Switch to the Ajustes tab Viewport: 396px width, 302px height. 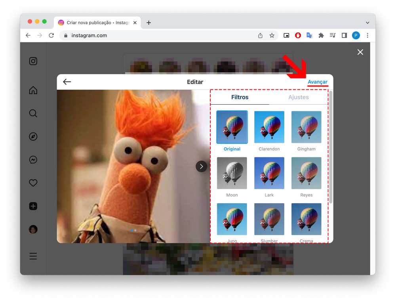pos(298,97)
